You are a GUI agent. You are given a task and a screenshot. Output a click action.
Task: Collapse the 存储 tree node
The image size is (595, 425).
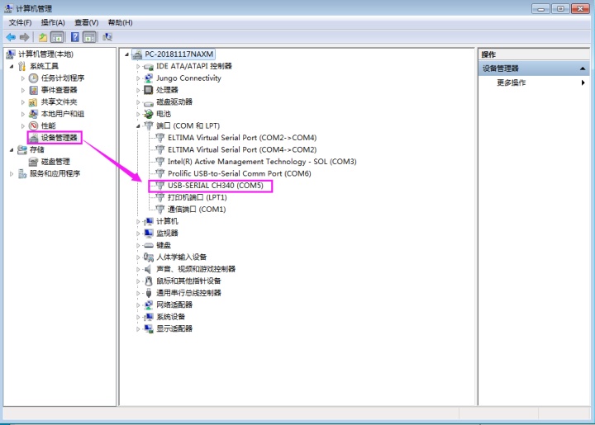[12, 150]
